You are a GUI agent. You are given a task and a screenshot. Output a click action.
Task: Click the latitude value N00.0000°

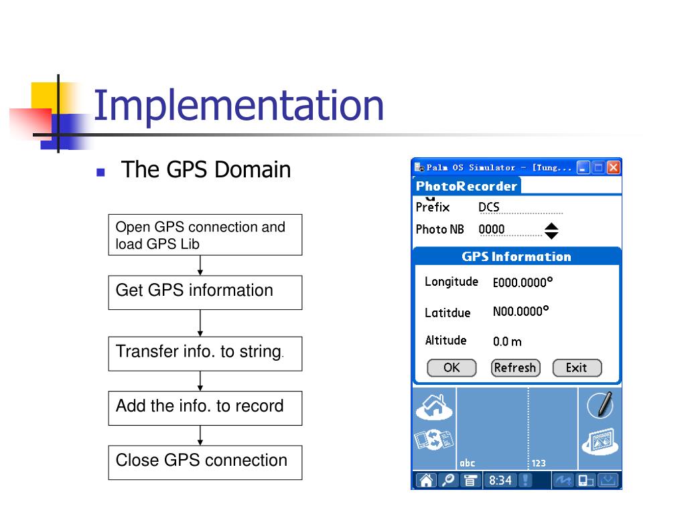click(521, 311)
